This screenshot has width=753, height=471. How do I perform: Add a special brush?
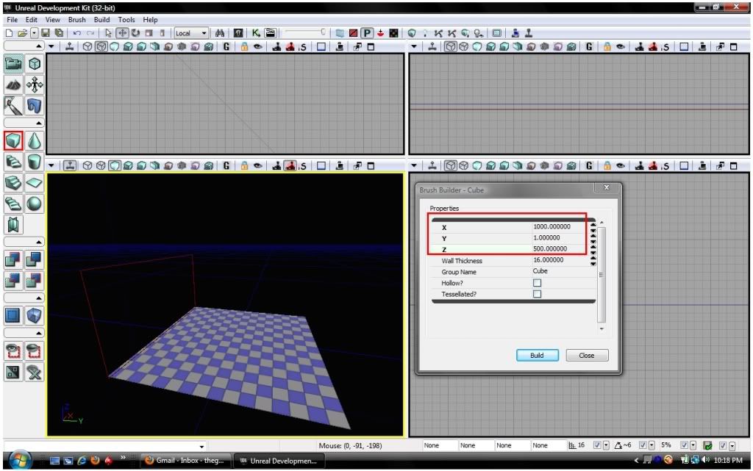13,316
